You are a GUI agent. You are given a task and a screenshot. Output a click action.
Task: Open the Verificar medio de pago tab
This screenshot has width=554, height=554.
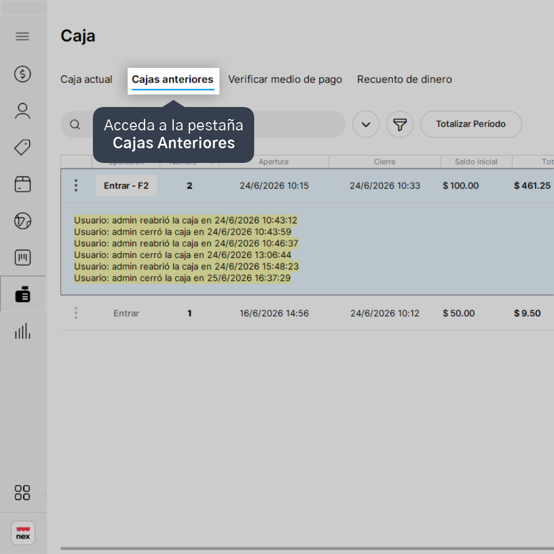coord(285,79)
